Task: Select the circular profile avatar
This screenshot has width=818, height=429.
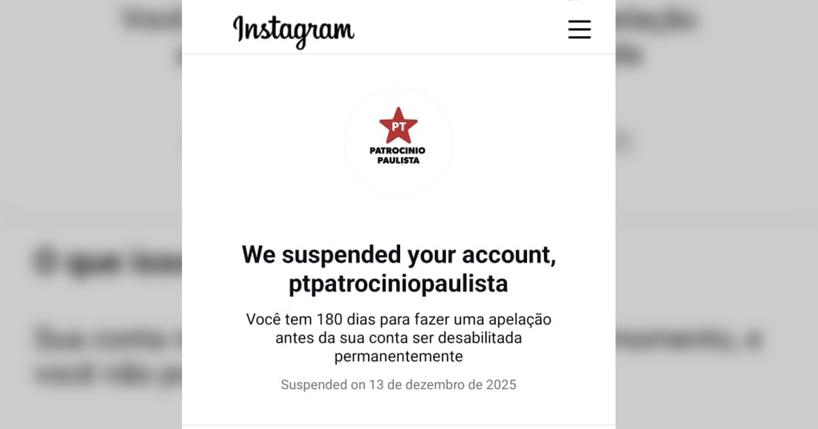Action: pyautogui.click(x=399, y=142)
